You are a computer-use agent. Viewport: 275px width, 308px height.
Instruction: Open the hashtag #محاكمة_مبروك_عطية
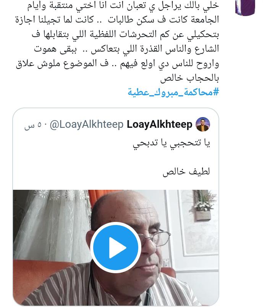tap(173, 92)
